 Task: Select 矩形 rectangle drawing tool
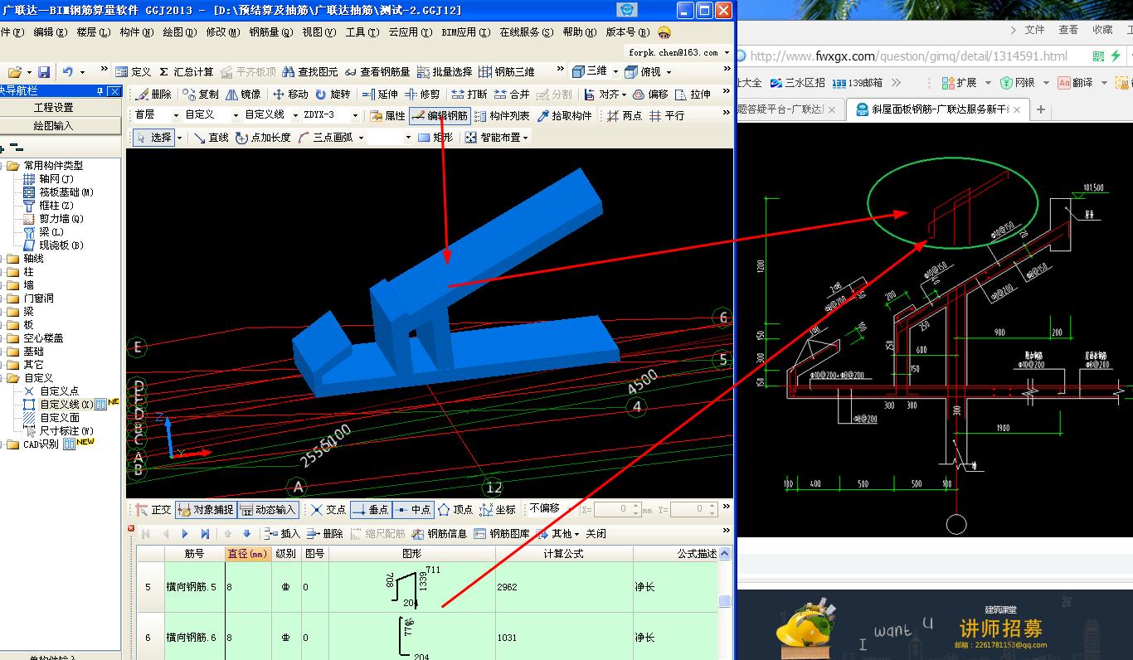(435, 138)
